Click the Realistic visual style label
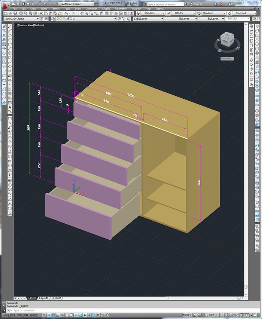The width and height of the screenshot is (262, 319). point(38,25)
